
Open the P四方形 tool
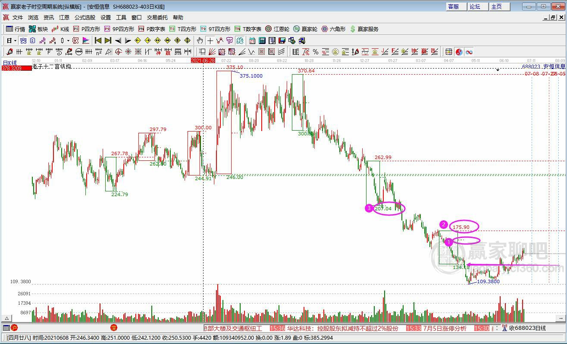86,29
